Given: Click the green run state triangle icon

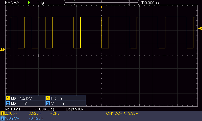Looking at the screenshot, I should [29, 2].
